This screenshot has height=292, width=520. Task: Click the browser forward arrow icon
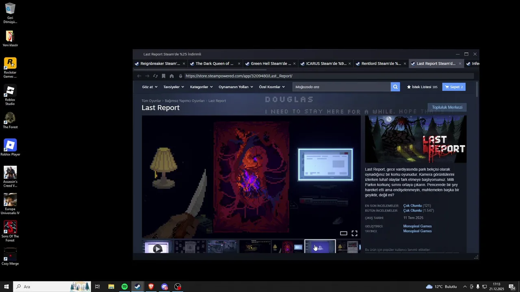tap(147, 76)
